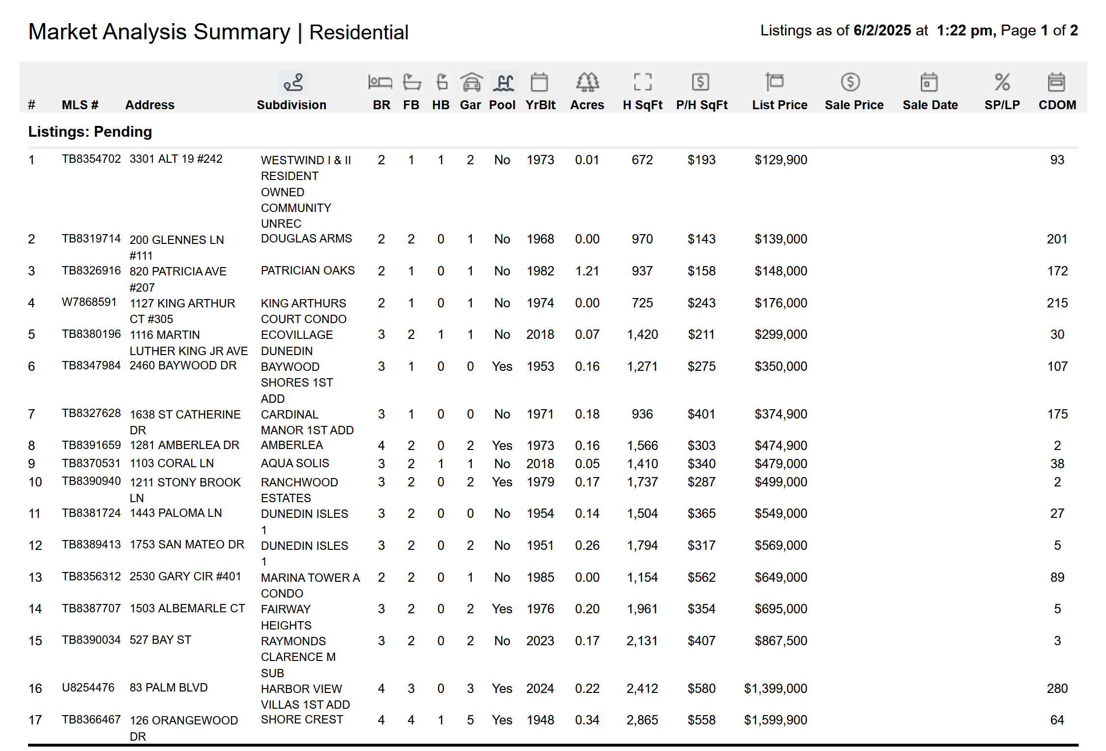1106x751 pixels.
Task: Click the garage car icon
Action: [471, 82]
